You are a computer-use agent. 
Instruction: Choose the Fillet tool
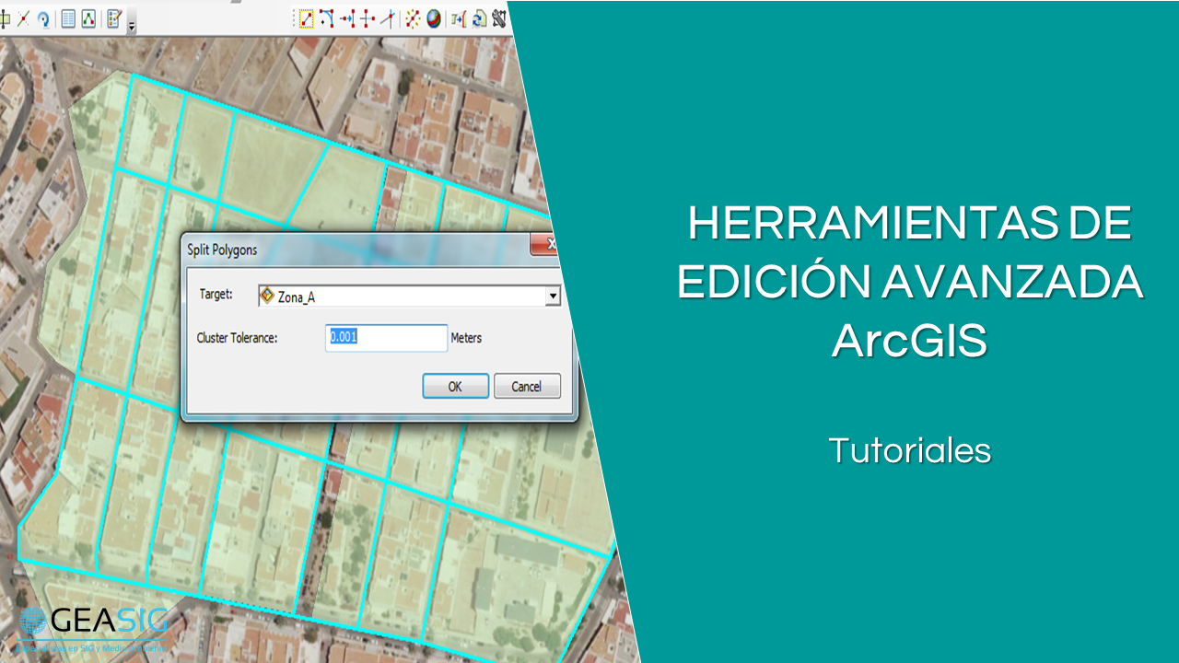pos(327,18)
